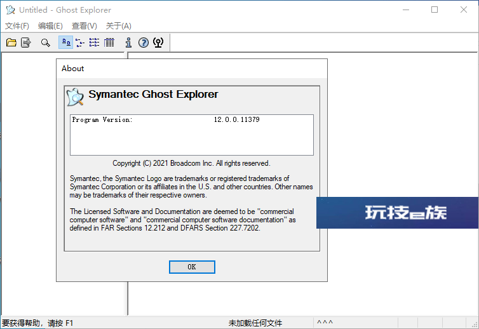The width and height of the screenshot is (479, 329).
Task: Click the ^^^ status bar entry
Action: [325, 323]
